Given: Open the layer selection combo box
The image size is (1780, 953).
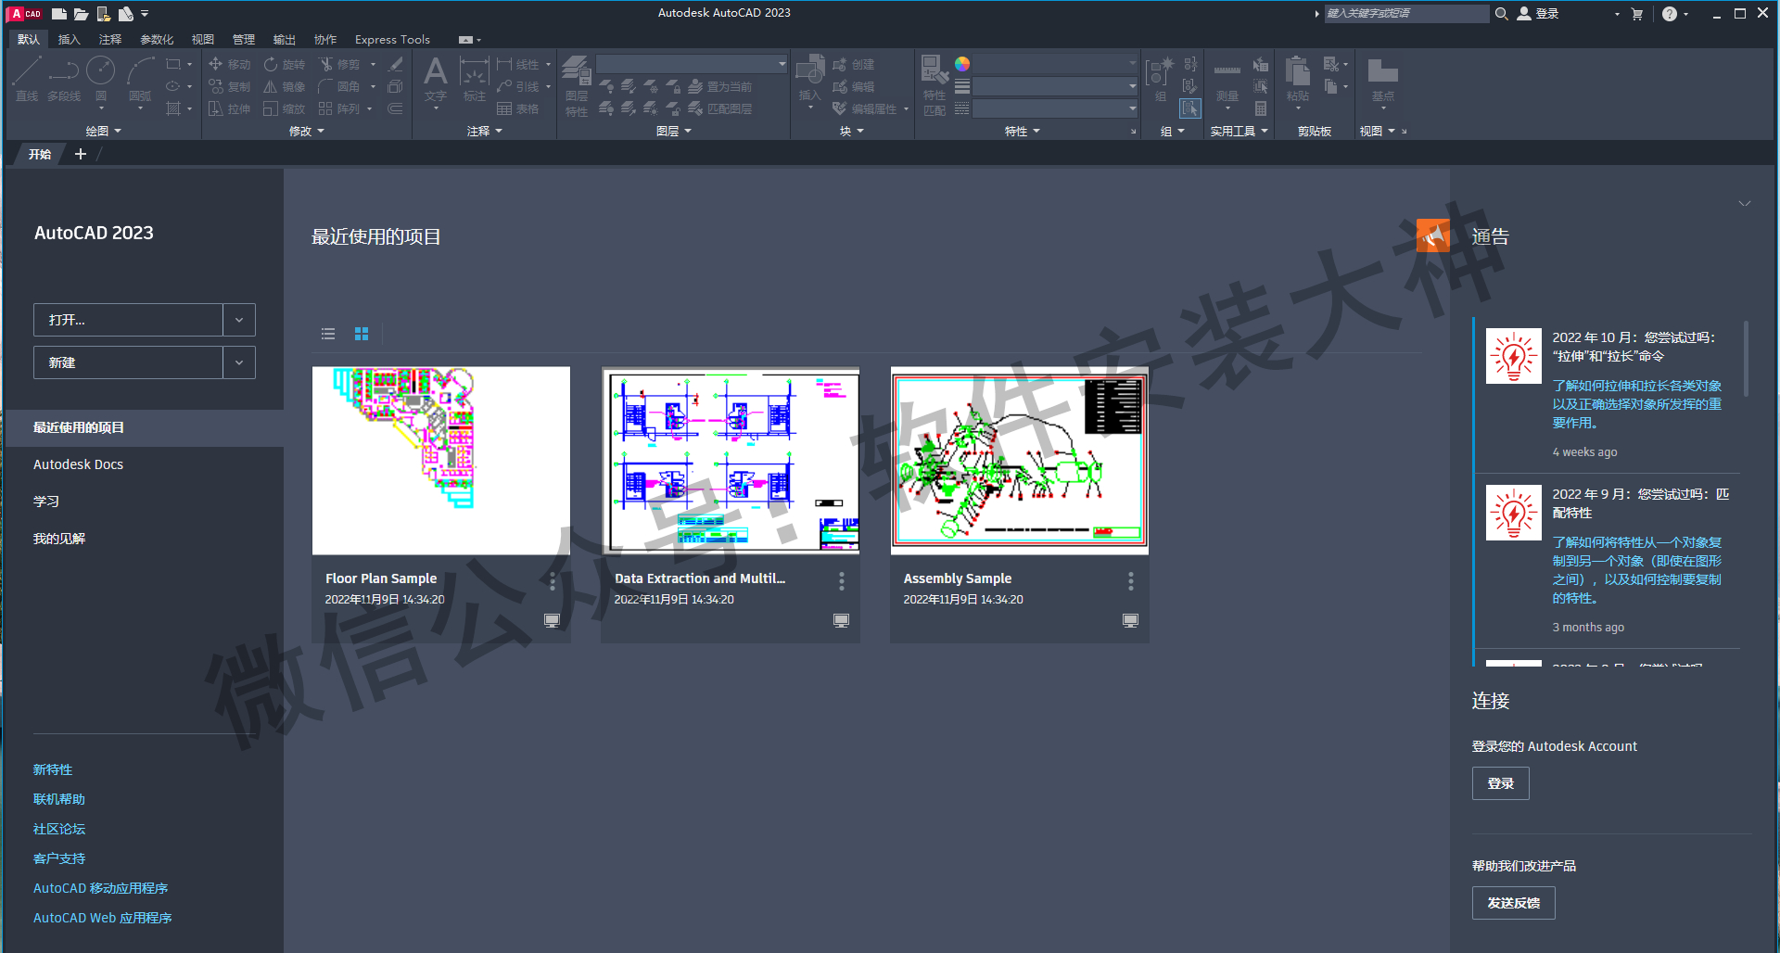Looking at the screenshot, I should coord(692,64).
